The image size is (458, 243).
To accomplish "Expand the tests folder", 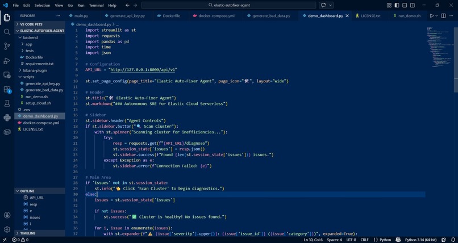I will click(x=40, y=51).
